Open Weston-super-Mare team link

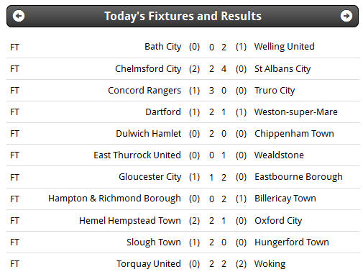click(x=296, y=112)
